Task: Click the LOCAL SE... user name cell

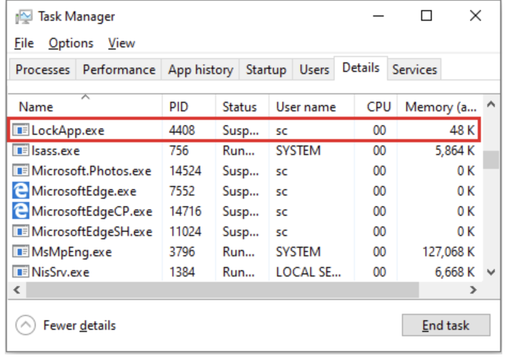Action: [308, 272]
